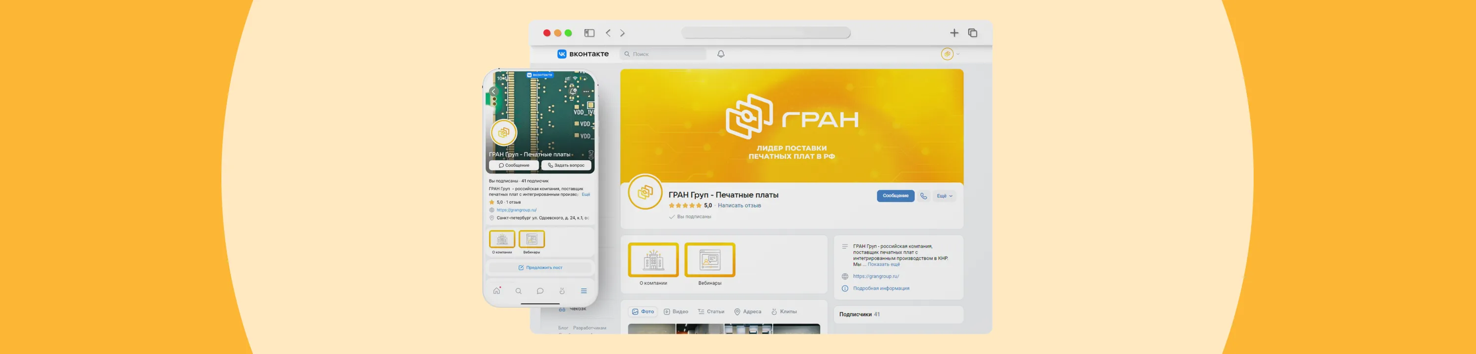Expand description with Показать ещё

(884, 265)
